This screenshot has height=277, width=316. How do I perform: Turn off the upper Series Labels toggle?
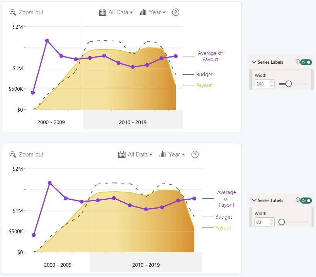coord(306,62)
